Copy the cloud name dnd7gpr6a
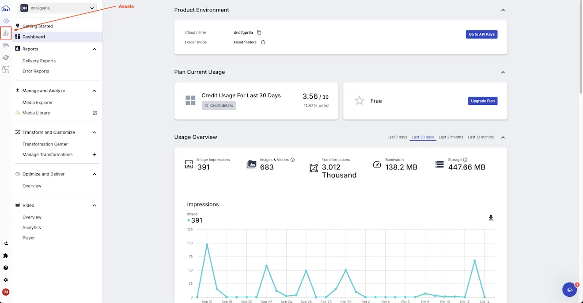The width and height of the screenshot is (583, 303). [259, 32]
